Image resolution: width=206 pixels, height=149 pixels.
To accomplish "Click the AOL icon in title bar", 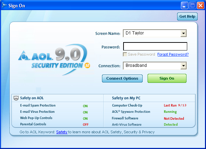I will pos(4,5).
